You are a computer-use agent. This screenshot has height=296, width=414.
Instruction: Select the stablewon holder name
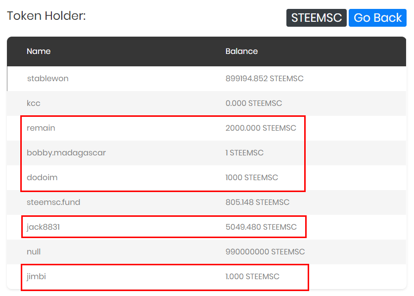click(48, 79)
